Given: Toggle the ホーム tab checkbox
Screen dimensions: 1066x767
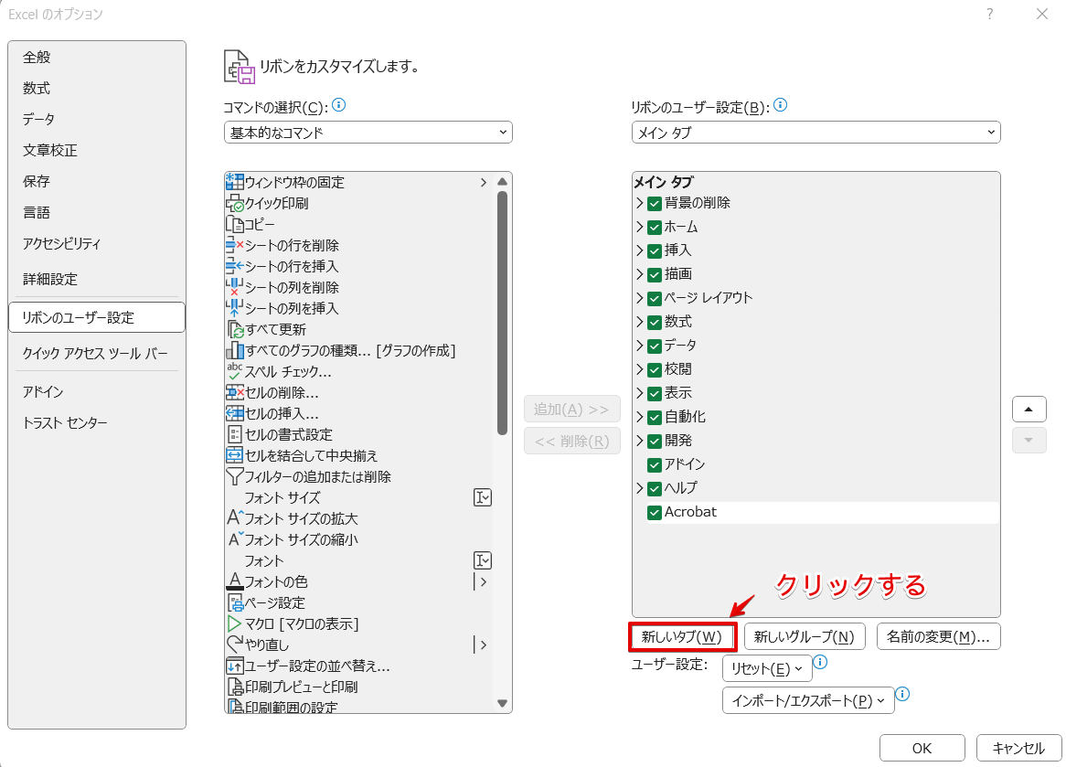Looking at the screenshot, I should tap(654, 227).
